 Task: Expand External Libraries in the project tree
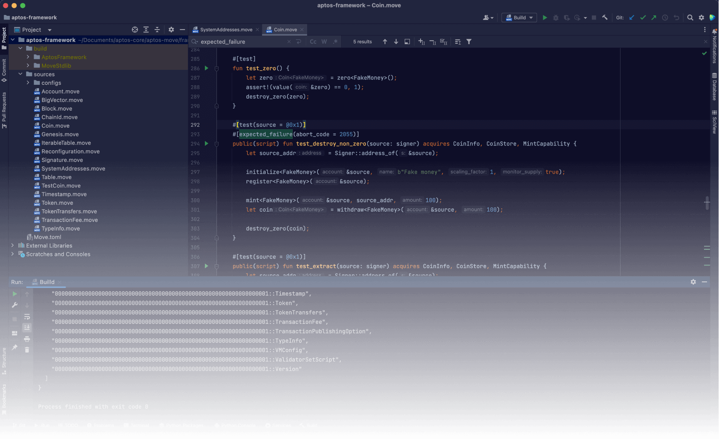click(x=12, y=245)
